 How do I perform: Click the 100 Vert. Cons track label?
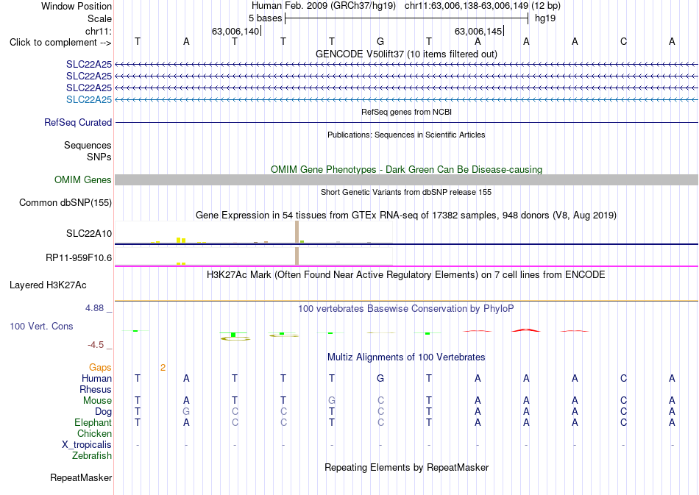pos(41,326)
